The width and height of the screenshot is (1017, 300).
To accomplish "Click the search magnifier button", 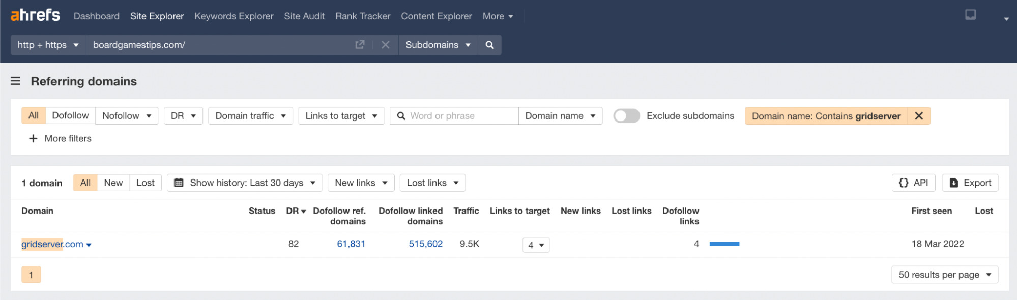I will (x=489, y=45).
